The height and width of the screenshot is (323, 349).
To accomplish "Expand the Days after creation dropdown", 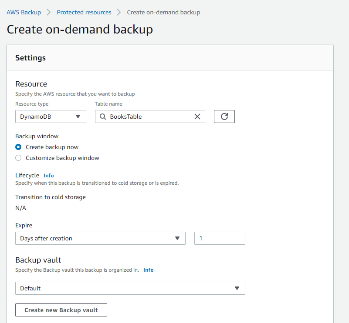I will tap(100, 238).
